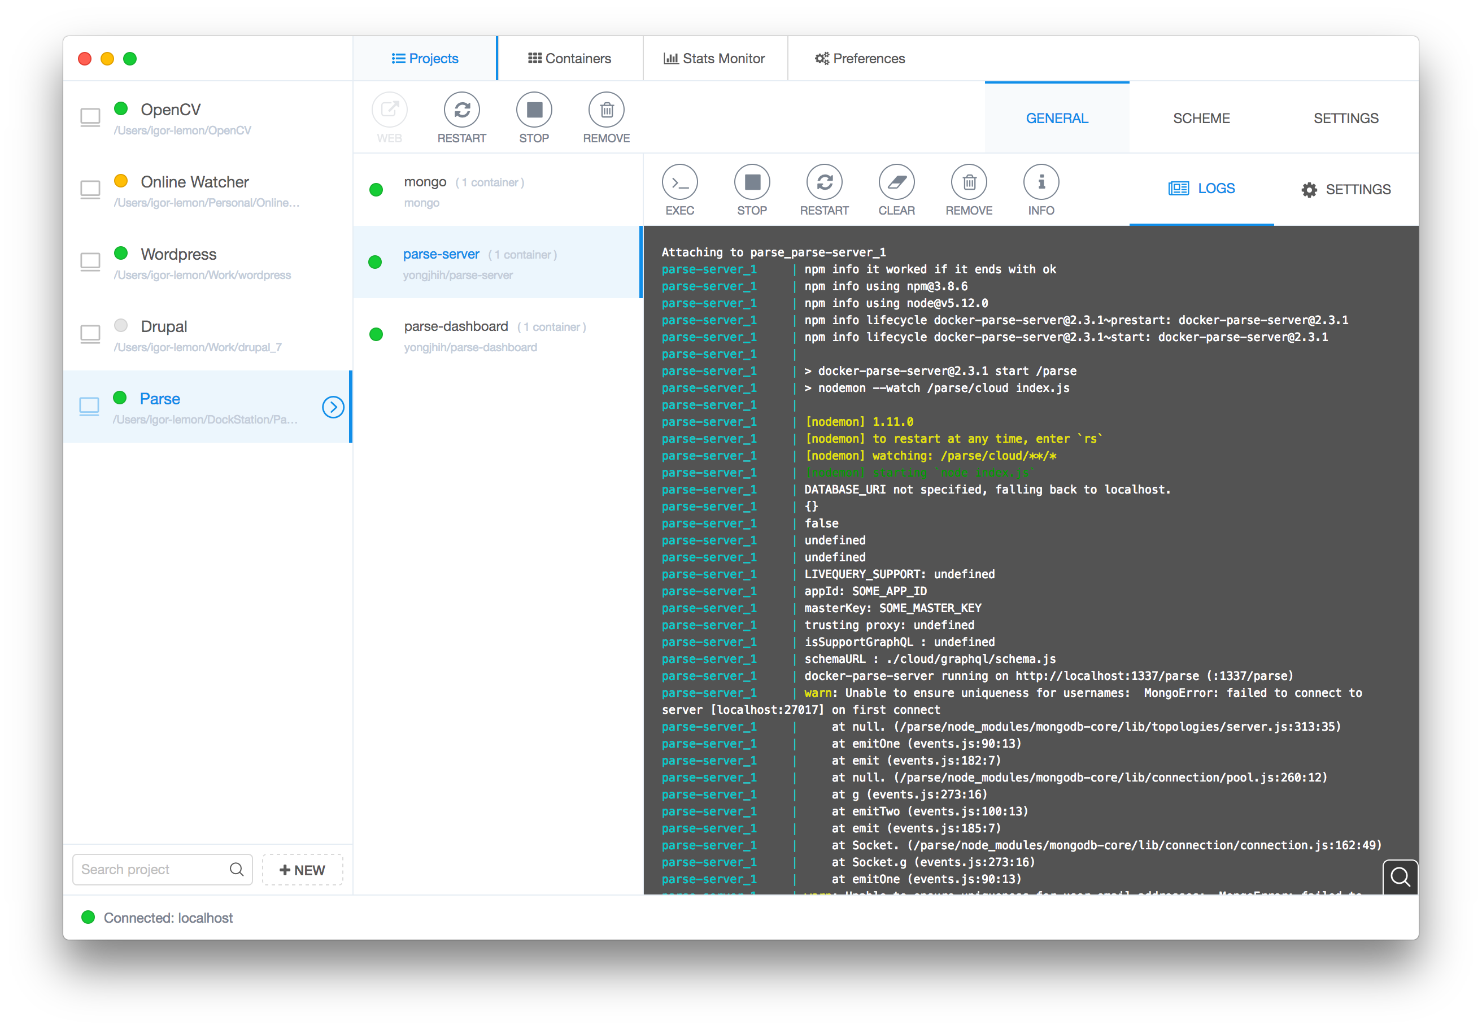Click the NEW project button
This screenshot has height=1030, width=1482.
coord(302,870)
